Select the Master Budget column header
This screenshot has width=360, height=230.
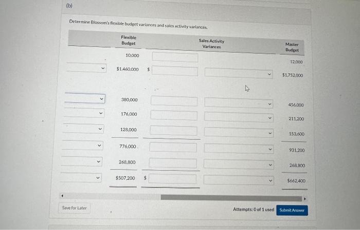click(x=292, y=47)
